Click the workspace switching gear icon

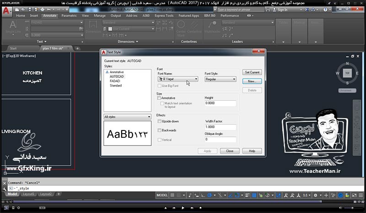pos(315,195)
